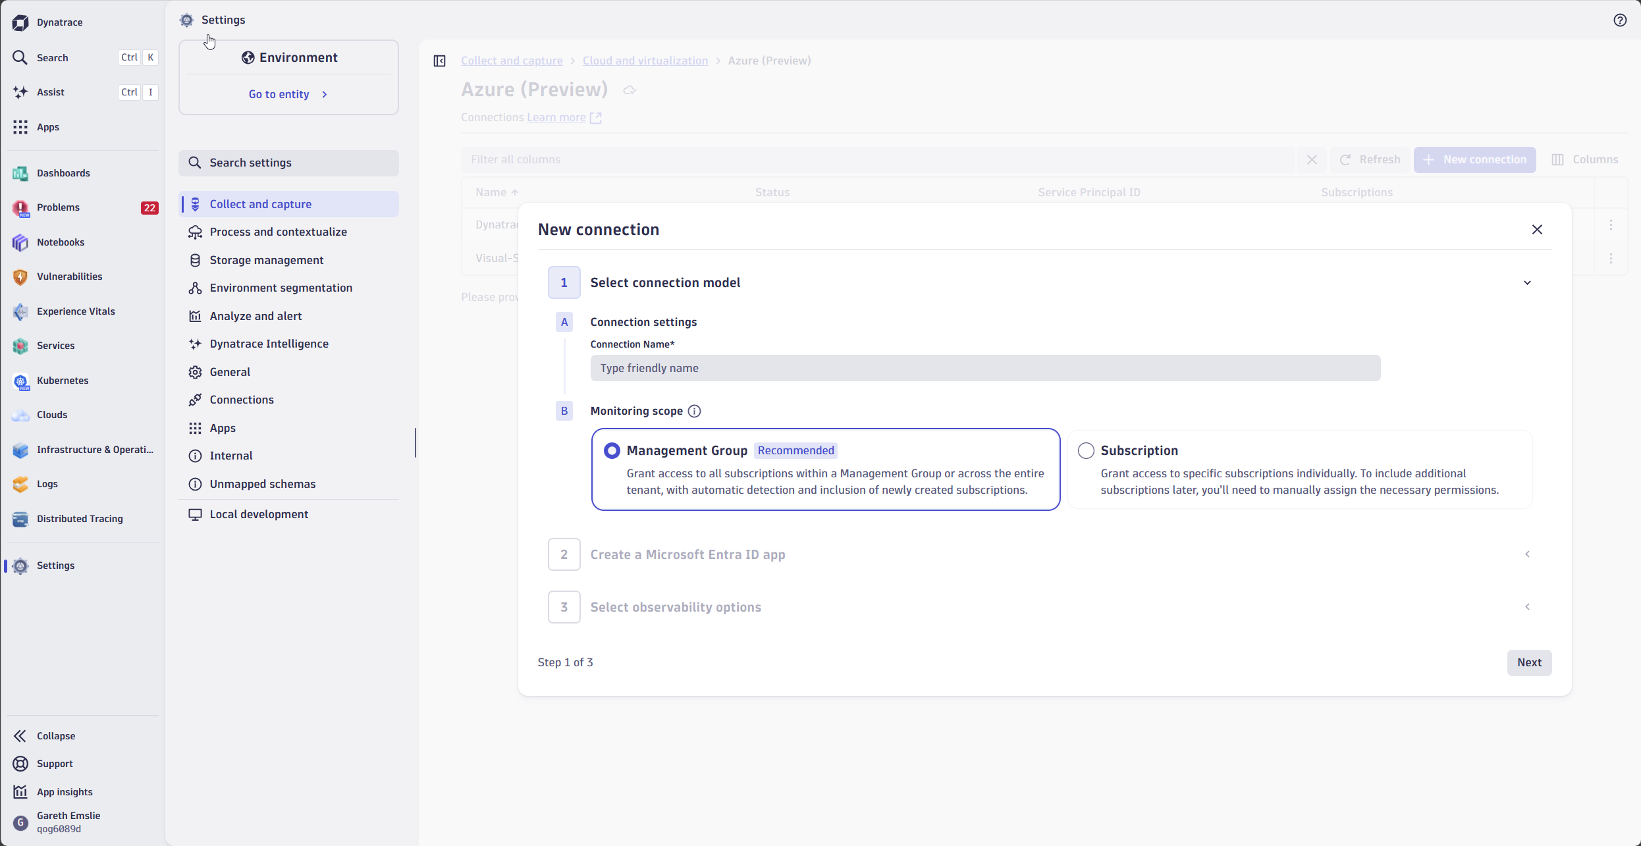The image size is (1641, 846).
Task: Open Clouds app
Action: pos(84,415)
